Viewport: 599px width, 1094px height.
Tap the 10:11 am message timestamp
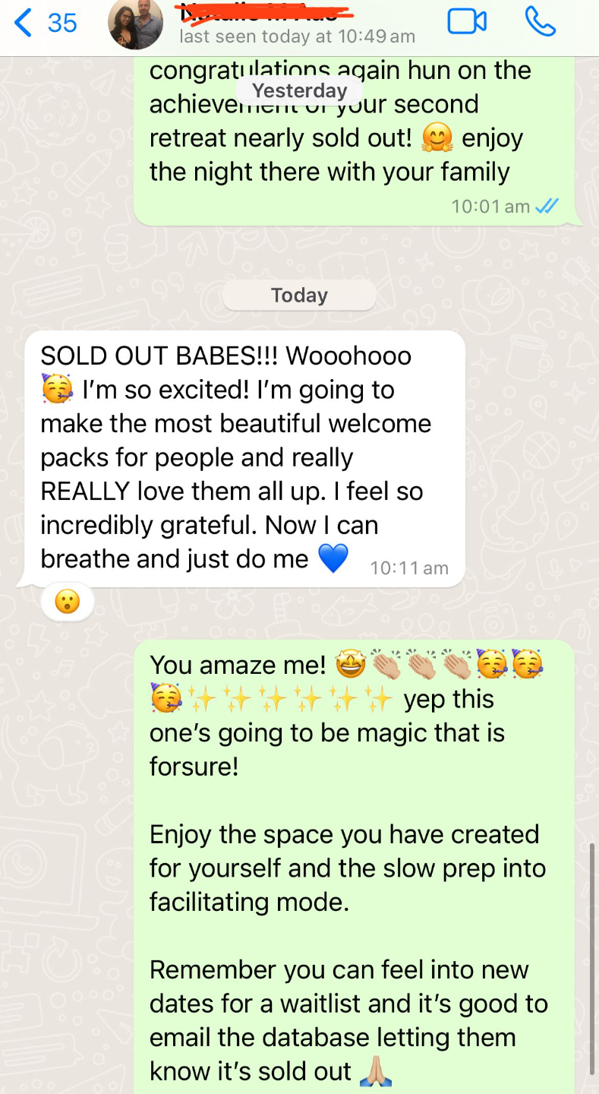(x=409, y=568)
